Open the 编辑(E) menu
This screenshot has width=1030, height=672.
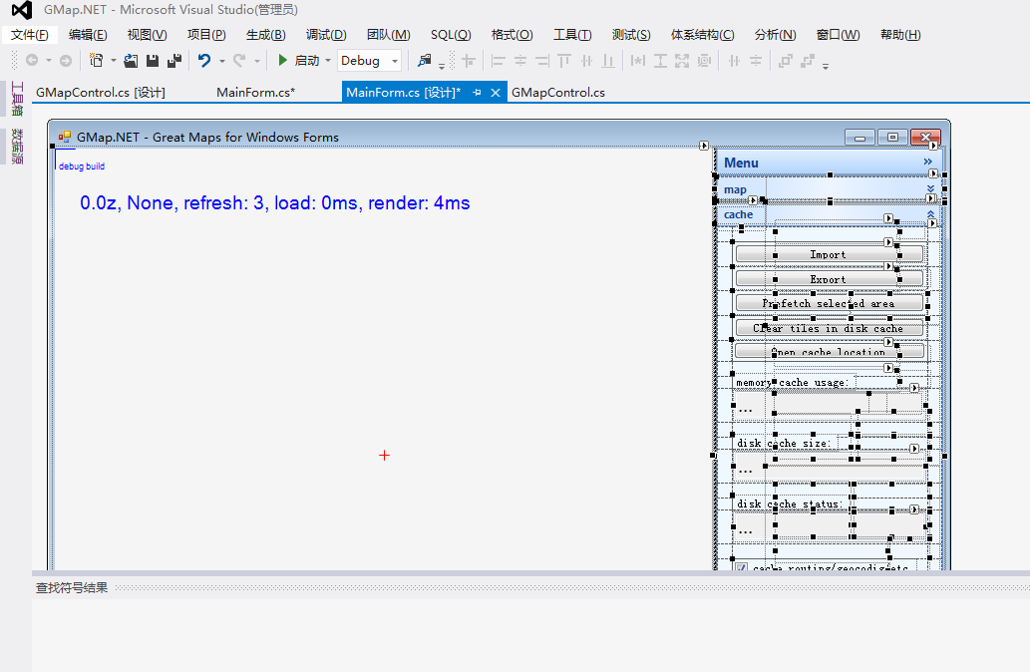click(88, 35)
